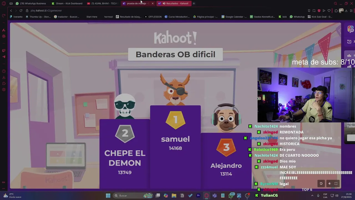Open File Explorer from taskbar
Image resolution: width=355 pixels, height=200 pixels.
tap(174, 196)
